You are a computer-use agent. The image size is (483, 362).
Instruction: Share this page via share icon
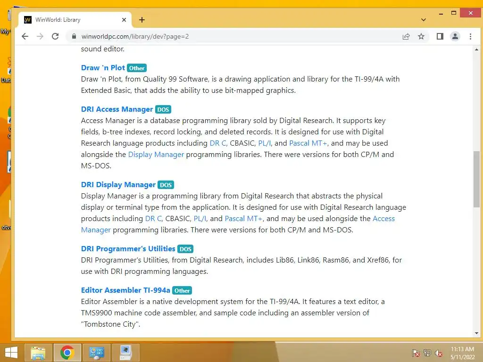406,36
